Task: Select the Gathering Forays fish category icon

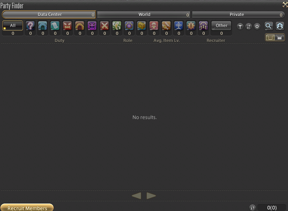Action: [166, 25]
